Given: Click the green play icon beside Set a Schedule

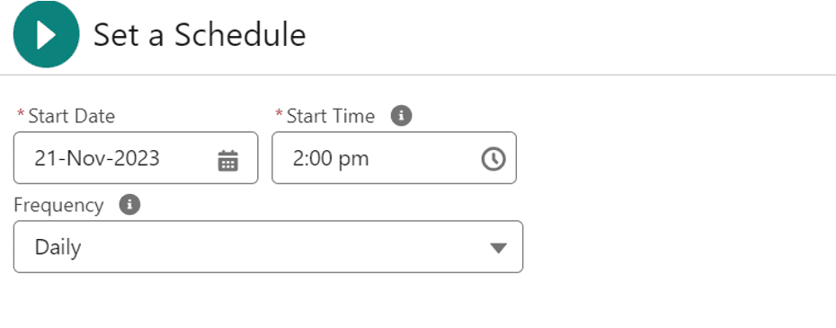Looking at the screenshot, I should click(x=47, y=34).
